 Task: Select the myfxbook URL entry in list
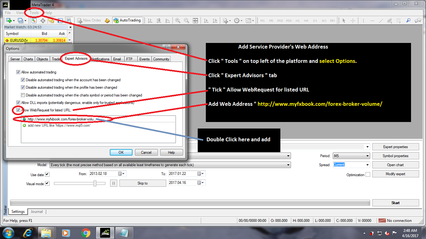click(98, 119)
